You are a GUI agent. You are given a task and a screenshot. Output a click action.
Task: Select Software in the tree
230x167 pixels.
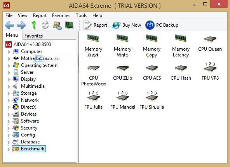click(x=30, y=121)
